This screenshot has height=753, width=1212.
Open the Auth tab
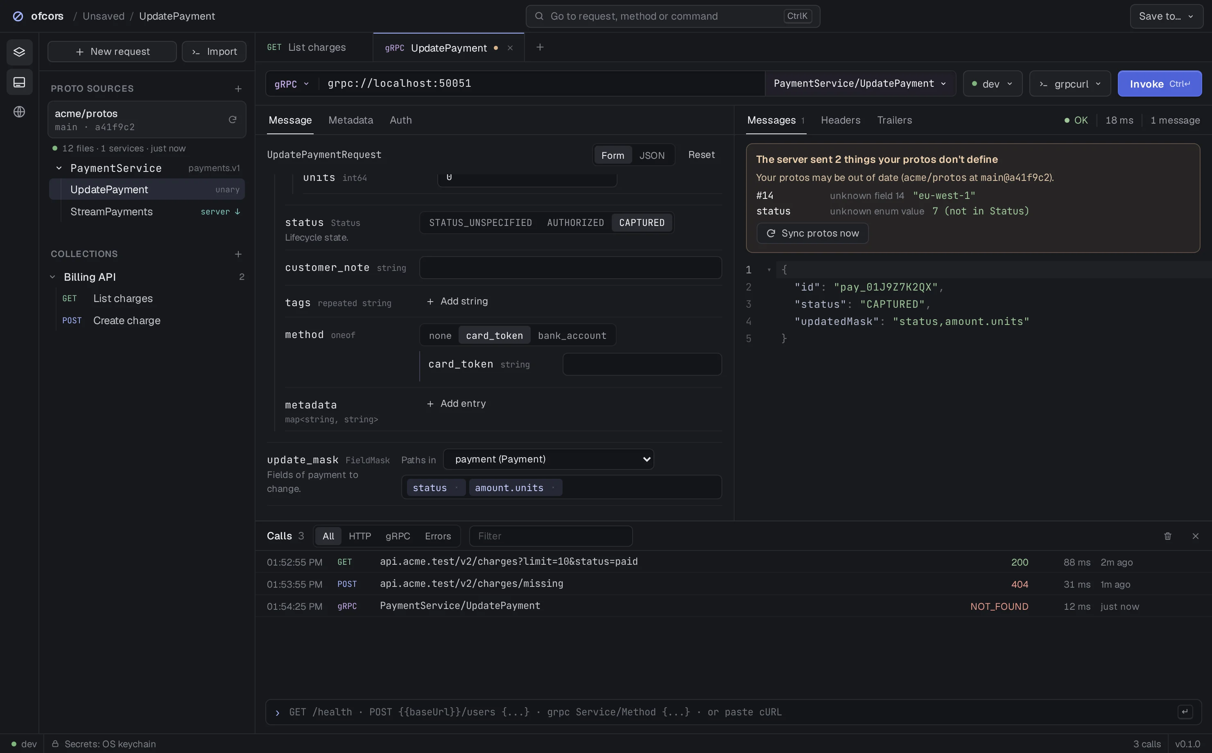pos(400,120)
